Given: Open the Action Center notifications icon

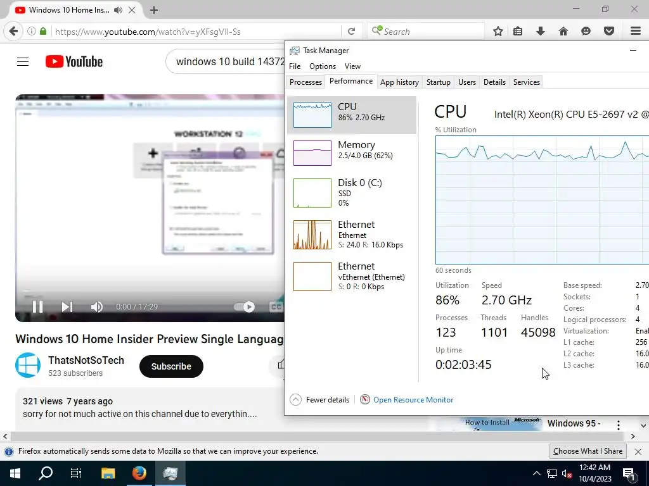Looking at the screenshot, I should pyautogui.click(x=629, y=474).
